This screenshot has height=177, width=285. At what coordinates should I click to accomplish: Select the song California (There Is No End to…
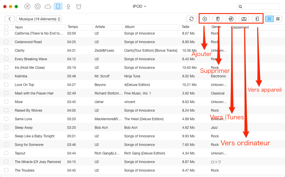click(x=39, y=33)
